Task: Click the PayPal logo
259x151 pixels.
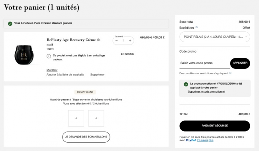Action: (191, 140)
